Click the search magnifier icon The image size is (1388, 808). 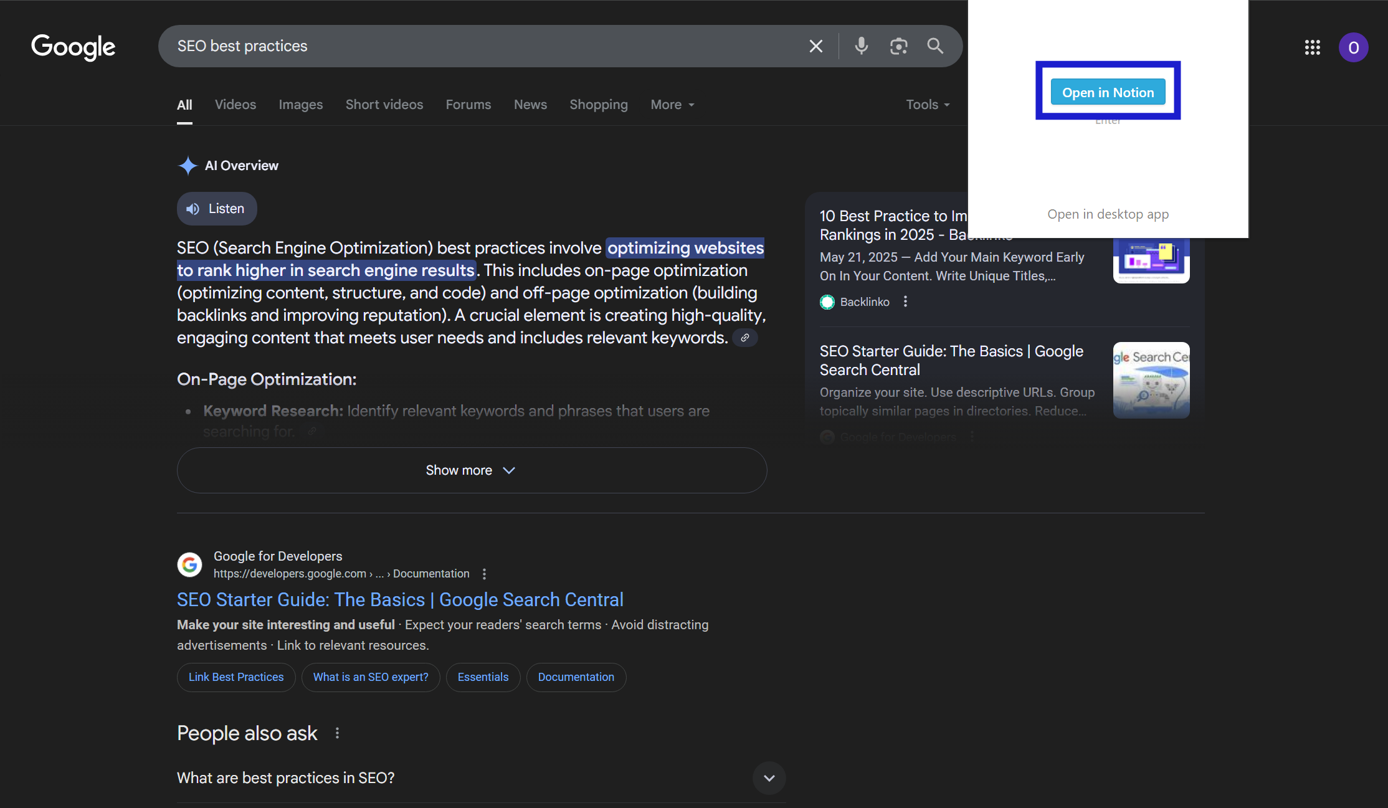pyautogui.click(x=934, y=45)
